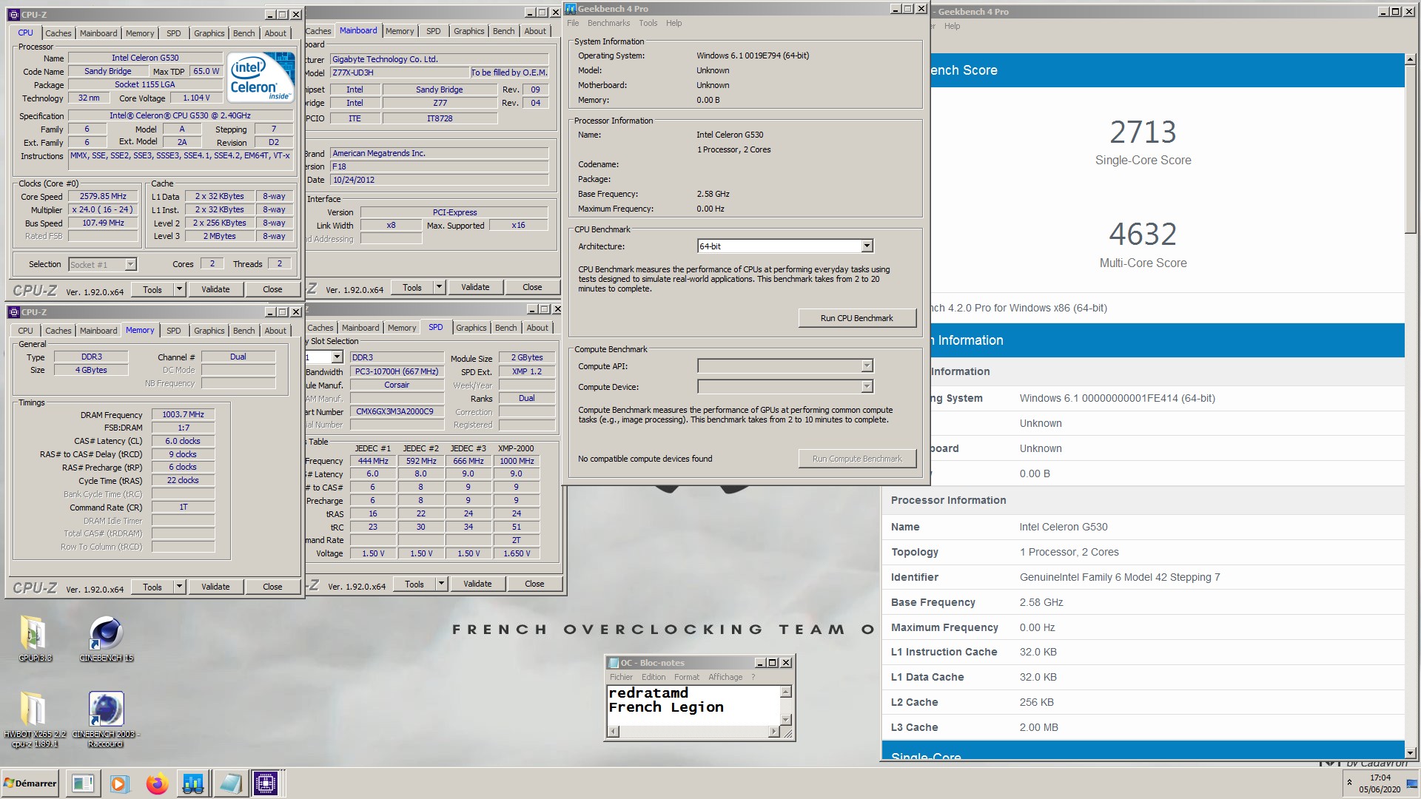
Task: Expand the SPD slot selection dropdown
Action: click(x=337, y=357)
